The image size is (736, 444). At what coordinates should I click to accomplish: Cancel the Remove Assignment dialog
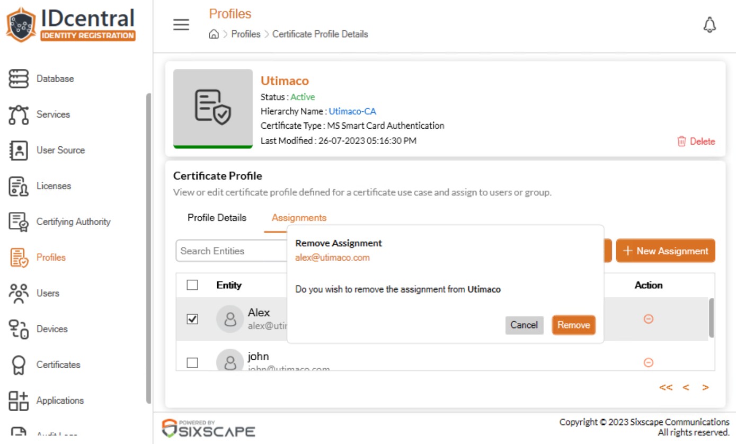[524, 325]
